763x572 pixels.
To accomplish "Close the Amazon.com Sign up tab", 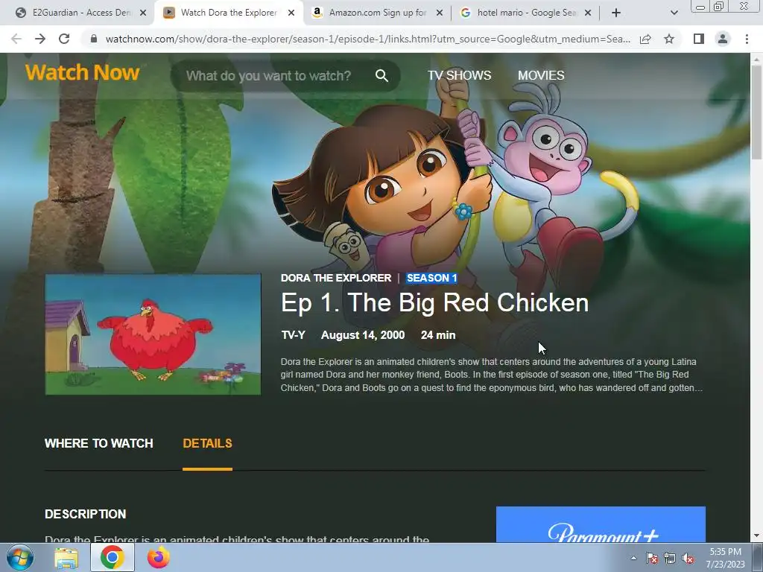I will [440, 13].
